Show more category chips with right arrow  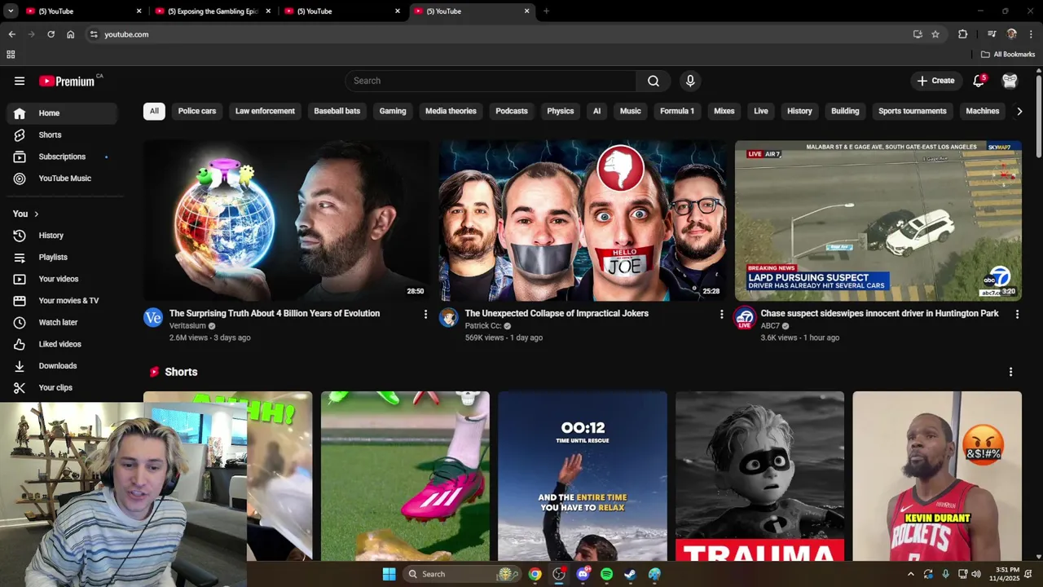[x=1019, y=111]
